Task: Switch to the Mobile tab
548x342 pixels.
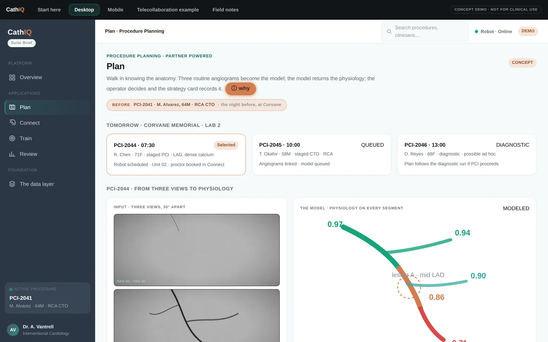Action: pyautogui.click(x=115, y=10)
